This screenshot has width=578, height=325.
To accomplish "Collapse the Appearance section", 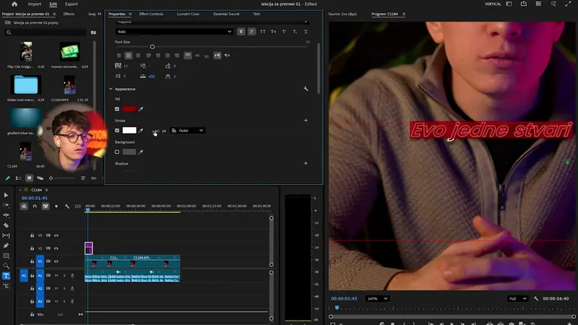I will point(111,89).
